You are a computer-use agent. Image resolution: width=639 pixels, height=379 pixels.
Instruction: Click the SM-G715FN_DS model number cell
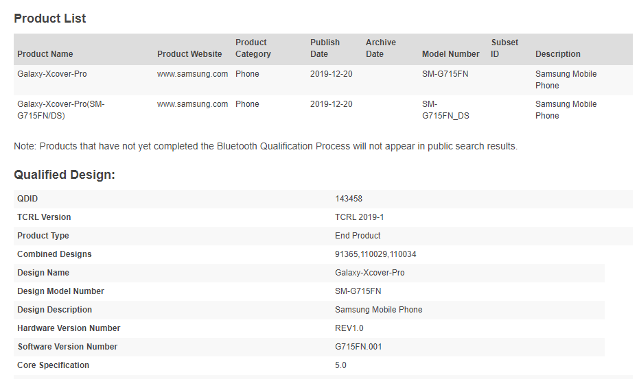click(445, 110)
